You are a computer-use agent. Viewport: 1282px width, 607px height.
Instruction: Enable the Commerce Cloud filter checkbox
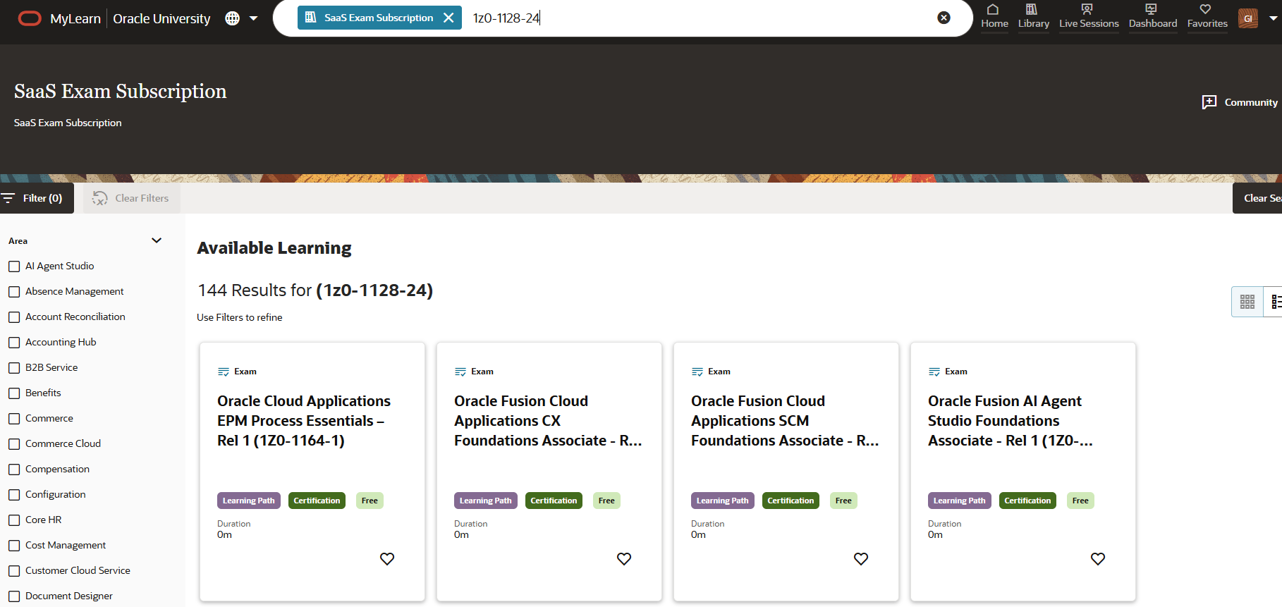(14, 444)
